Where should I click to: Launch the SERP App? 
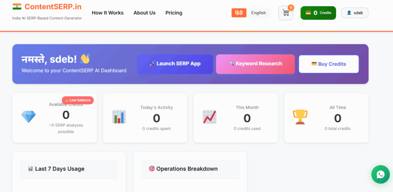175,64
